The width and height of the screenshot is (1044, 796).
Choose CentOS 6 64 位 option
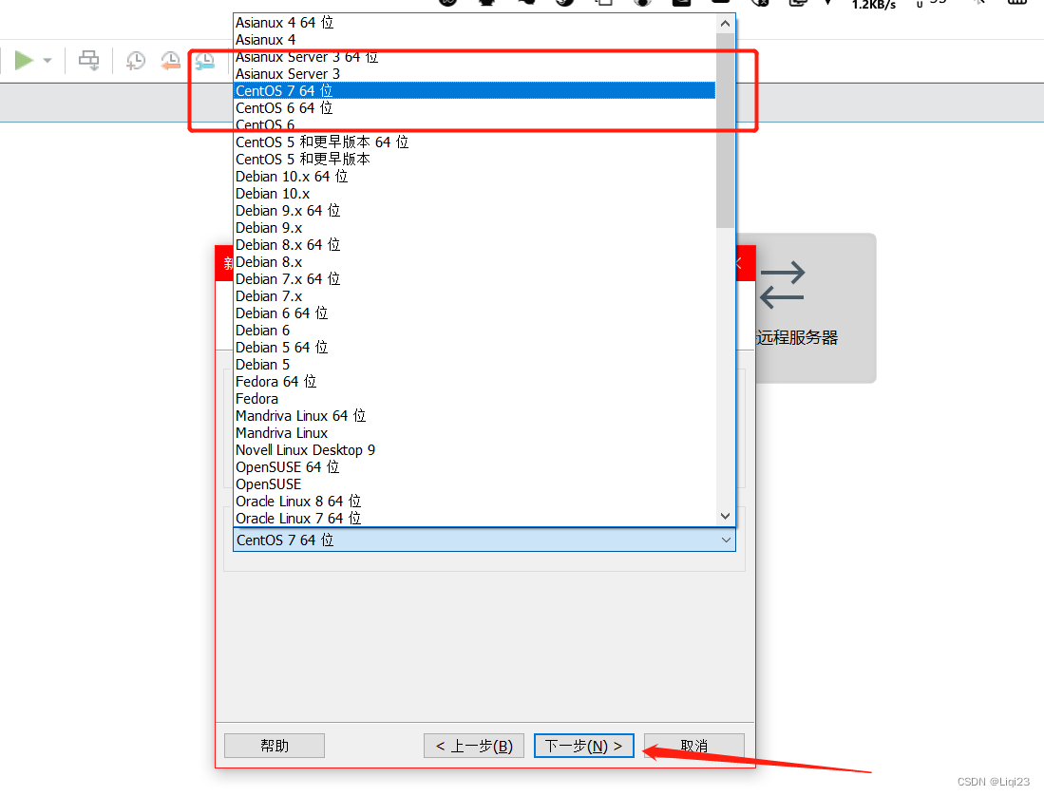(x=475, y=108)
